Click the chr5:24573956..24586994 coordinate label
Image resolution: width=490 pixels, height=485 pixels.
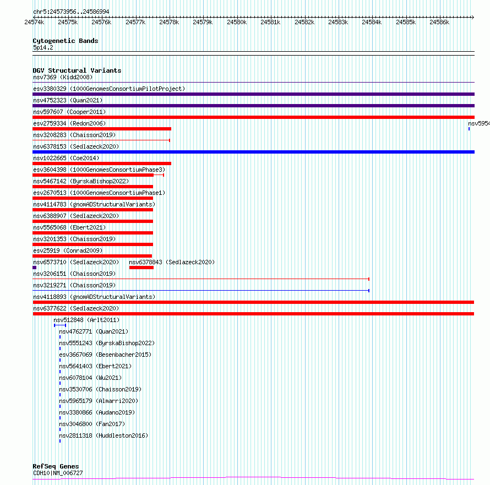(x=71, y=12)
